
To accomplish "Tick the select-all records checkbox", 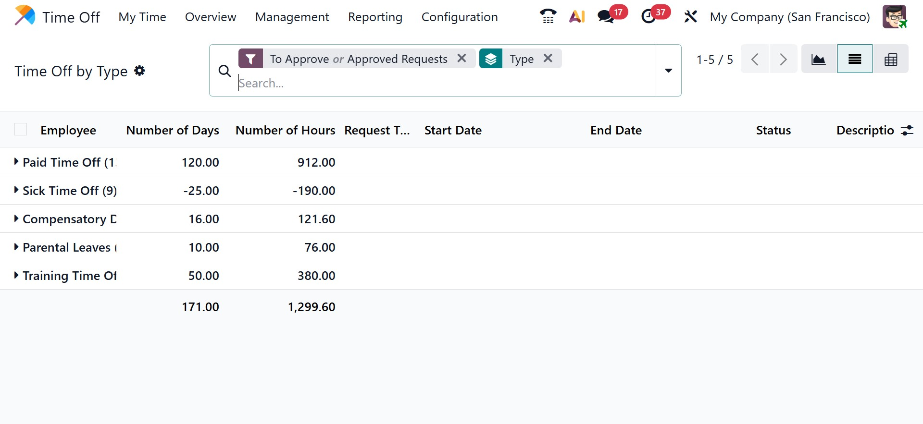I will click(21, 130).
